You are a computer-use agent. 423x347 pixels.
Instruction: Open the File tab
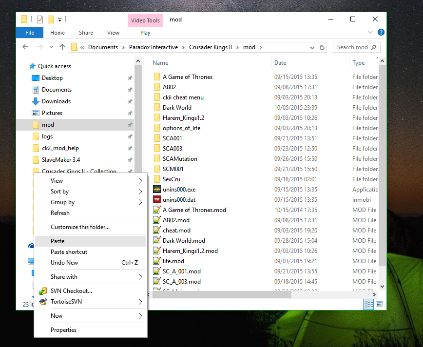(30, 33)
